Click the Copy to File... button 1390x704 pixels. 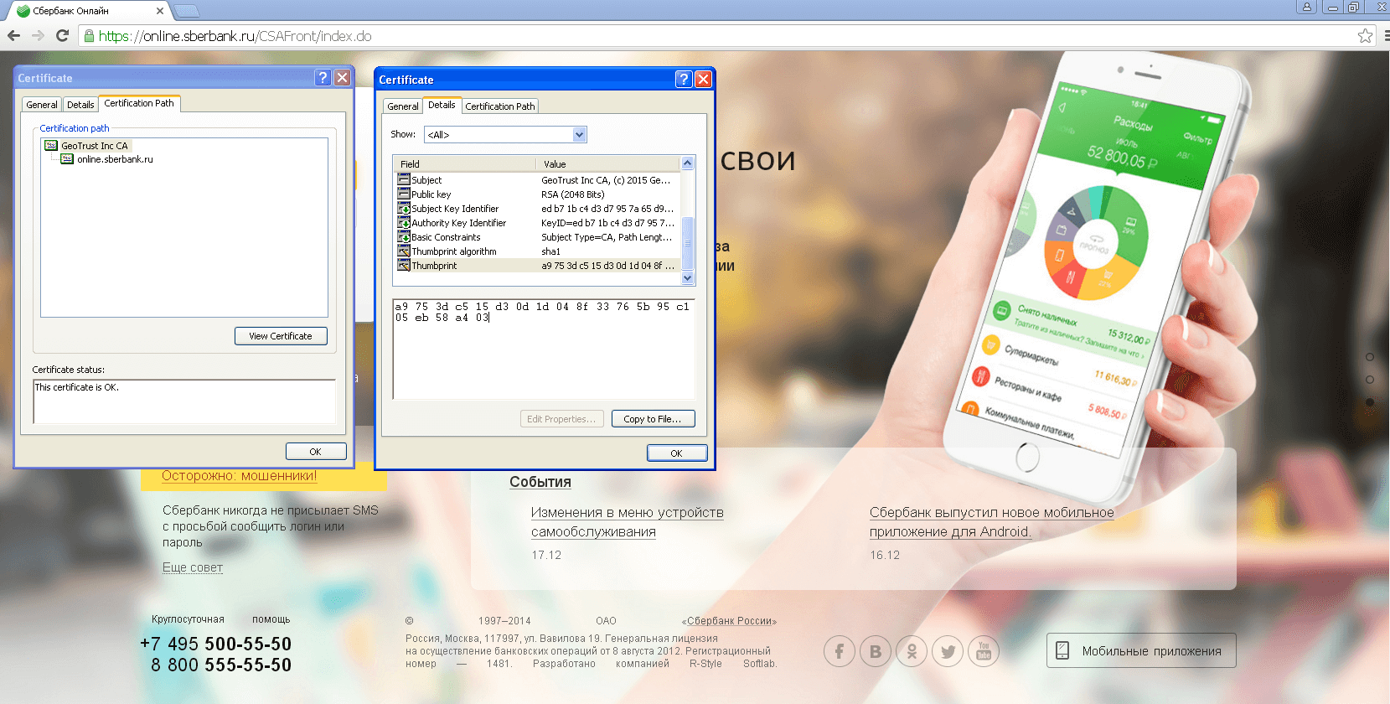[x=653, y=419]
